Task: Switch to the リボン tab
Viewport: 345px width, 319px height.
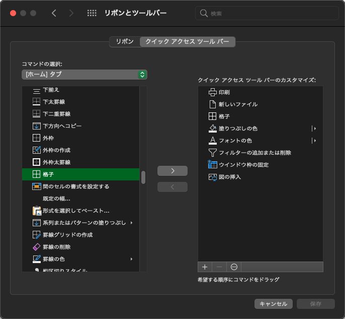Action: 125,42
